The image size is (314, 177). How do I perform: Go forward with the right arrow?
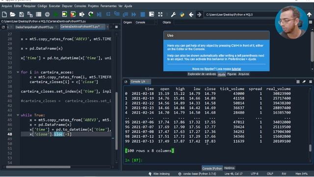pos(199,14)
